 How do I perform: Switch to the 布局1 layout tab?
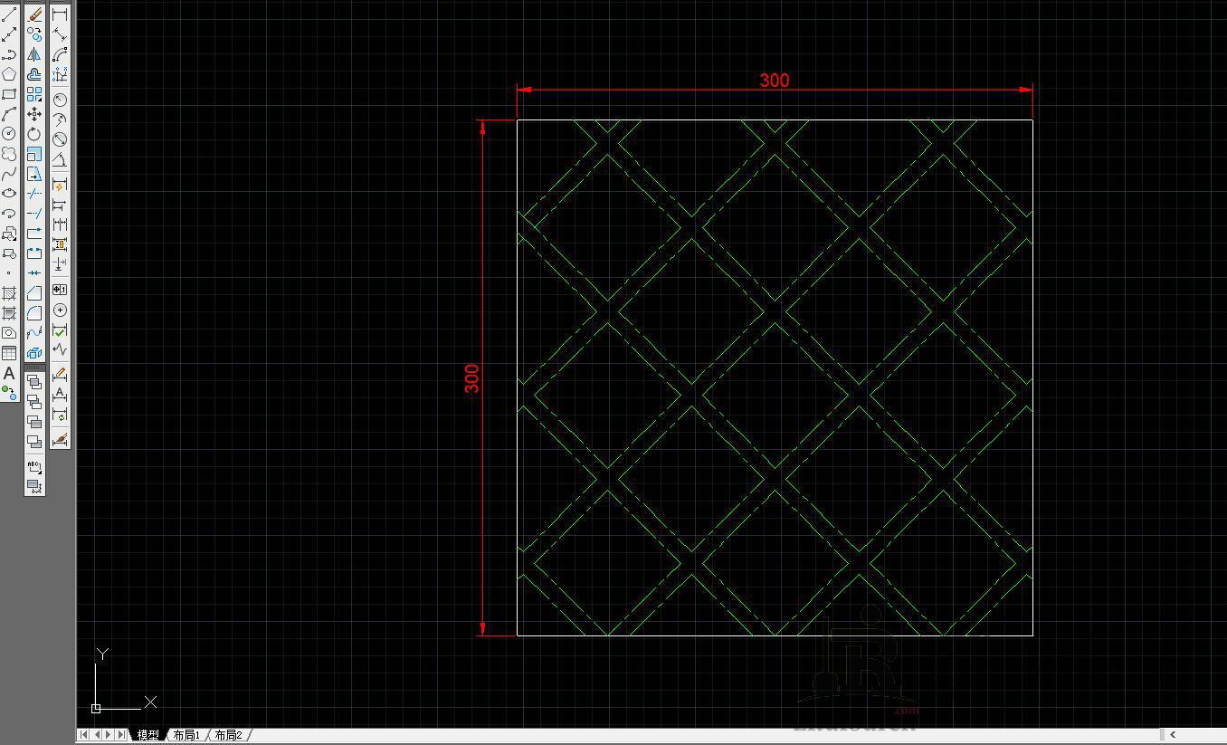186,735
